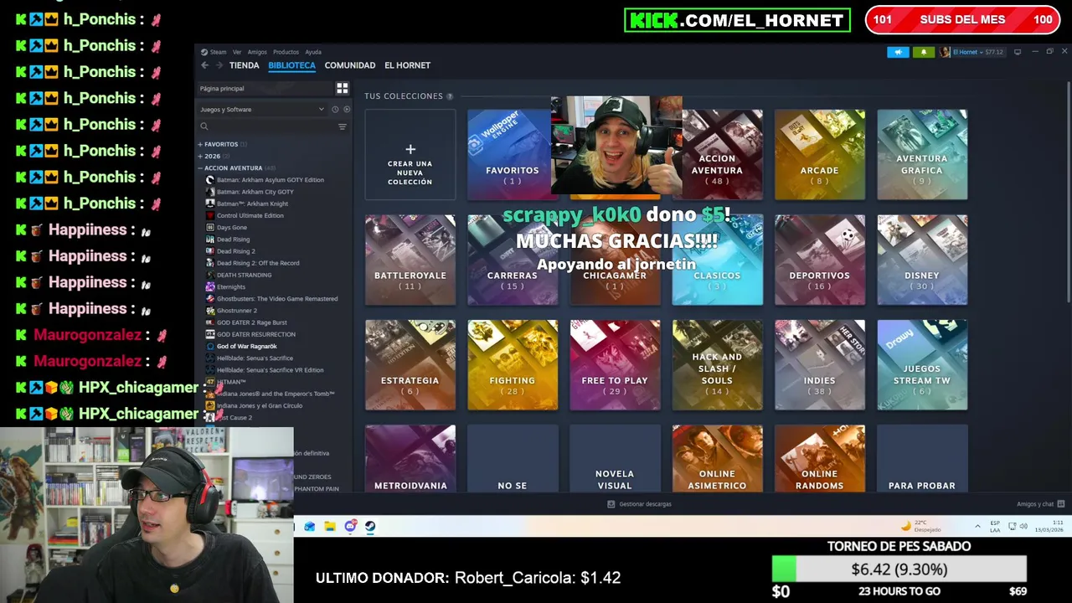Open the ARCADE collection tile
Screen dimensions: 1072x603
[x=819, y=155]
